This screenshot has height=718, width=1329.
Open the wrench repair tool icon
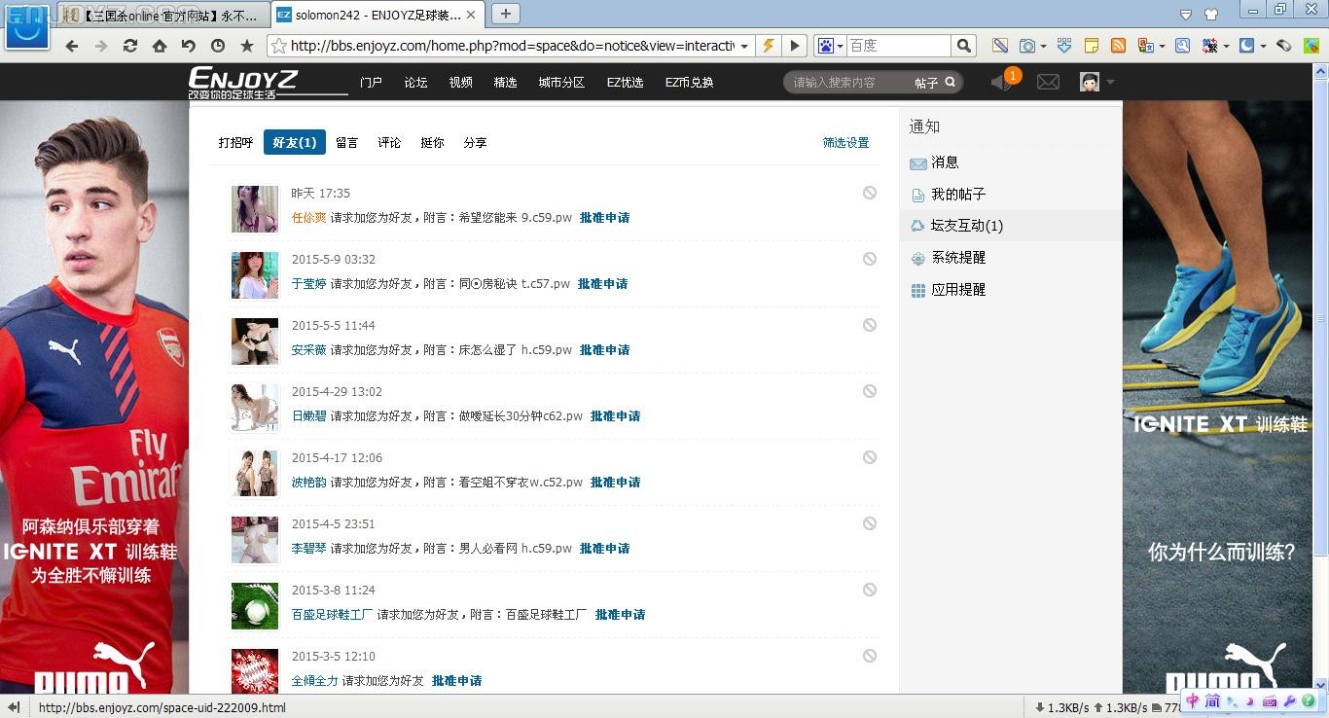(x=1182, y=46)
